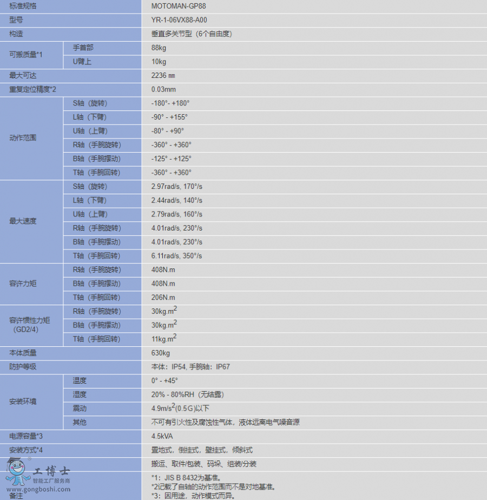Screen dimensions: 487x500
Task: Select the "6.11rad/s, 350°/s" speed value
Action: click(x=177, y=256)
